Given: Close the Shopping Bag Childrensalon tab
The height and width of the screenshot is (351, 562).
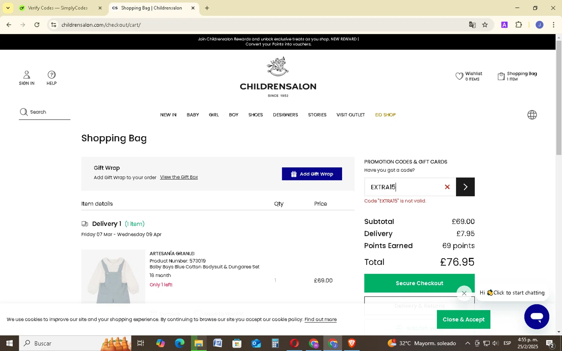Looking at the screenshot, I should point(193,8).
